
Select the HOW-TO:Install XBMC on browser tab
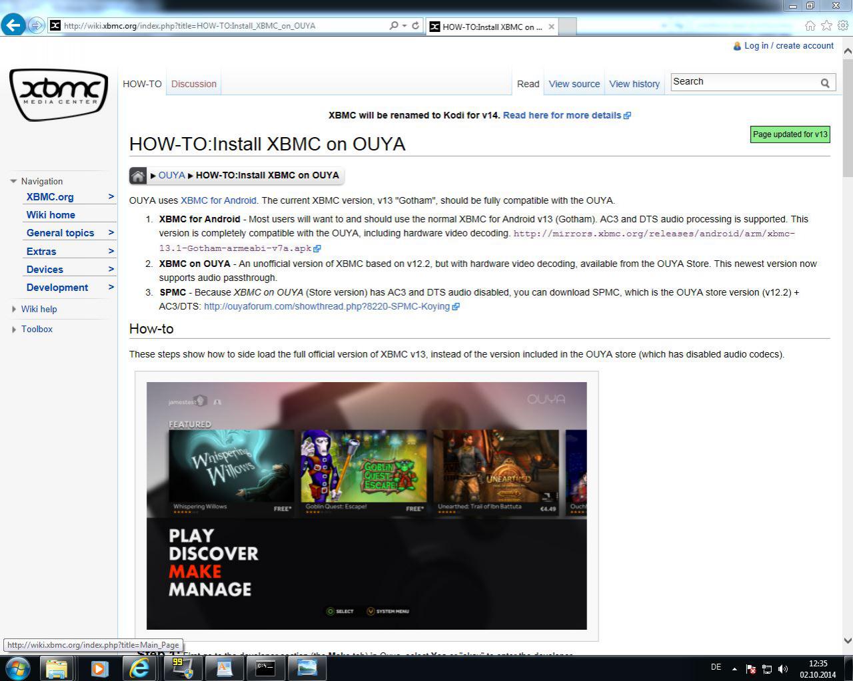coord(491,27)
